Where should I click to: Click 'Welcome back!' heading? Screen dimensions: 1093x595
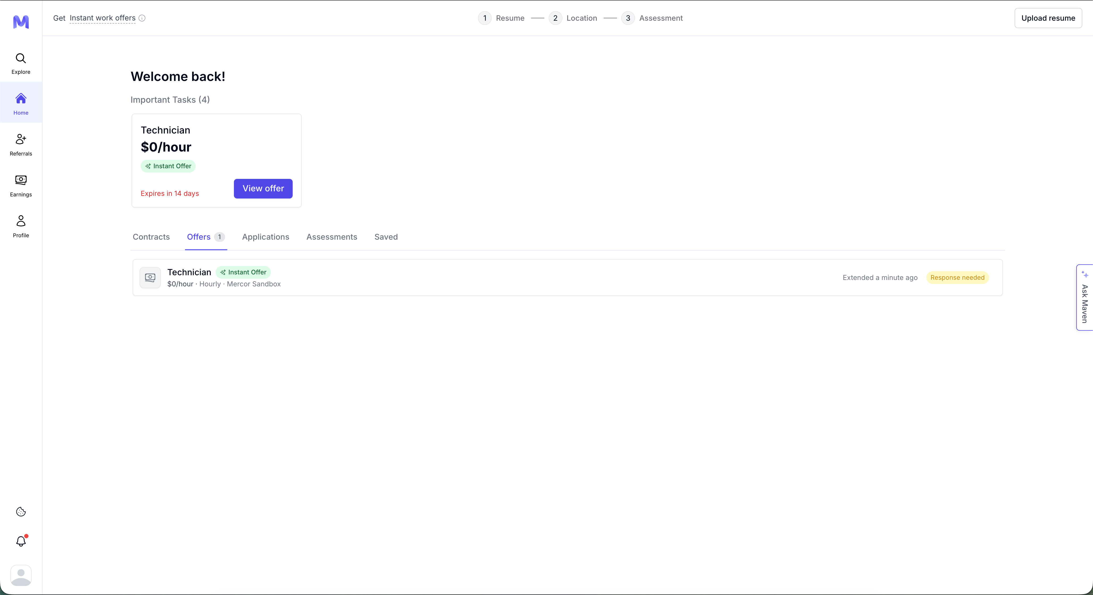[178, 77]
